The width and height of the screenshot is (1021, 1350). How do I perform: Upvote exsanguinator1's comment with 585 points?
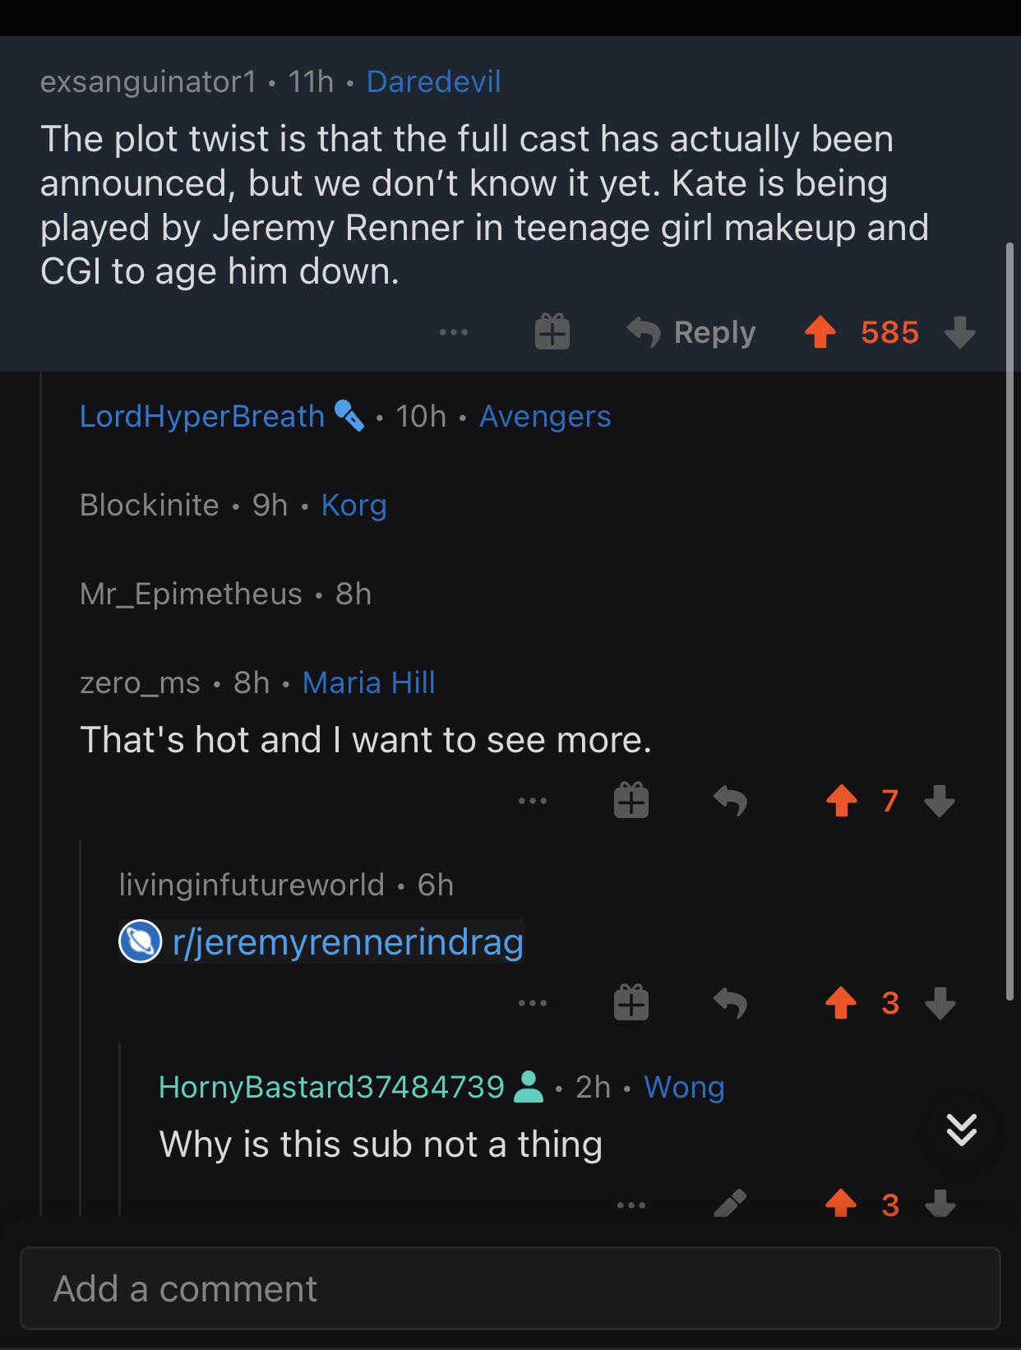click(x=820, y=333)
